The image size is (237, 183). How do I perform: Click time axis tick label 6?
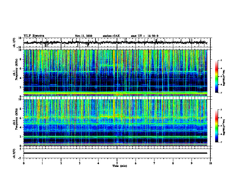[136, 163]
